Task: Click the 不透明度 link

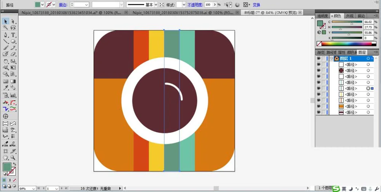Action: (195, 5)
